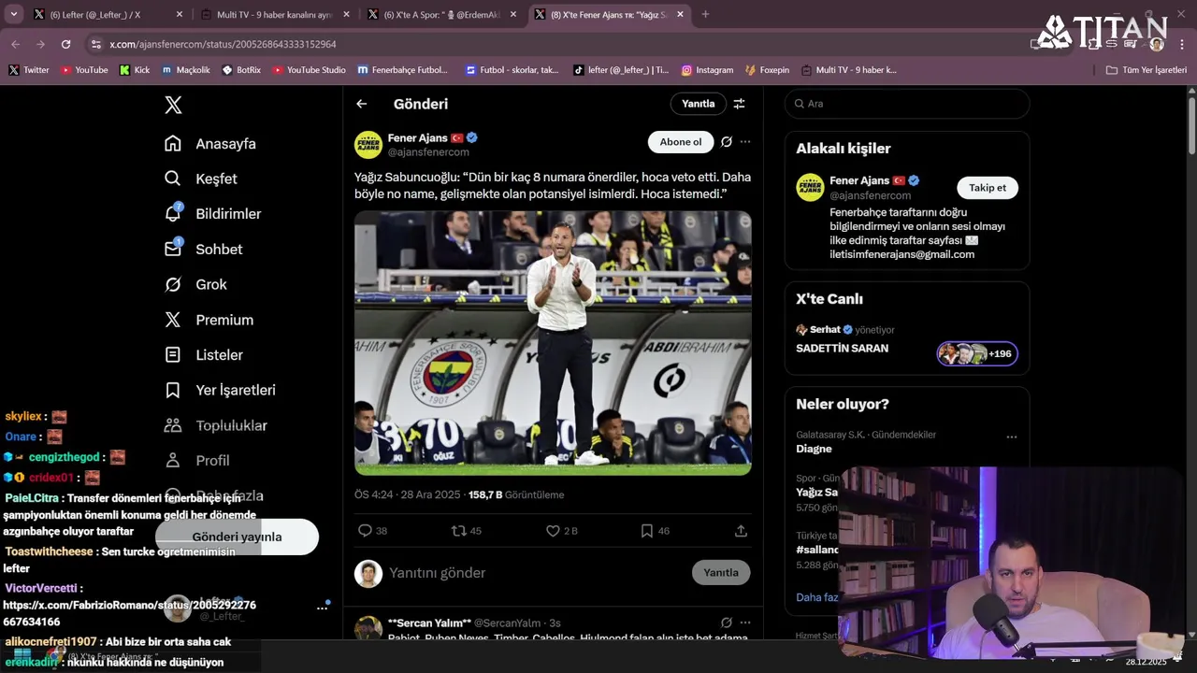
Task: Click share icon on post
Action: (741, 531)
